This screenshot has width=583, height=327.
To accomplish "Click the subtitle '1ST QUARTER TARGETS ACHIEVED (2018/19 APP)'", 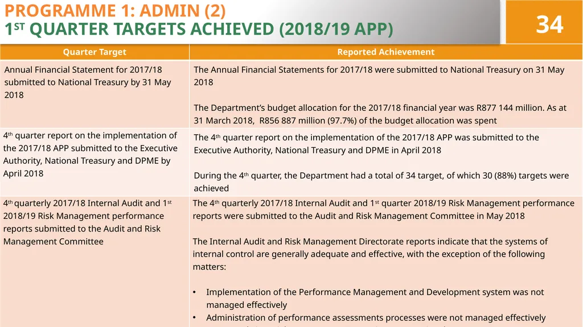I will point(199,29).
